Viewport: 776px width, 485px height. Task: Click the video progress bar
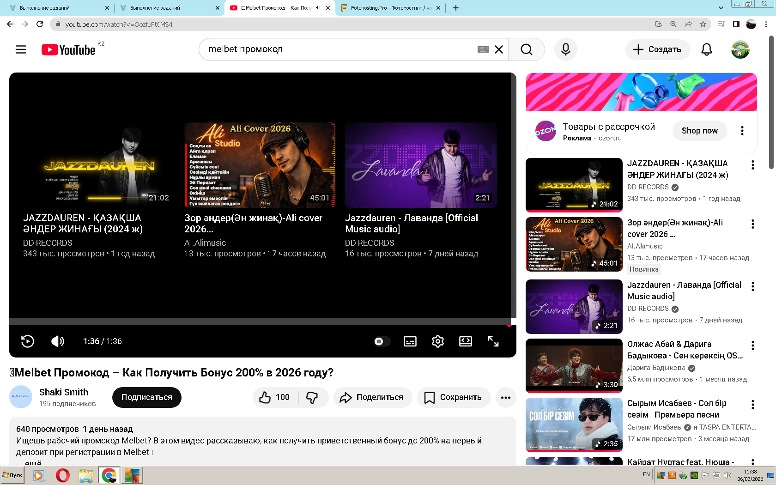(259, 322)
